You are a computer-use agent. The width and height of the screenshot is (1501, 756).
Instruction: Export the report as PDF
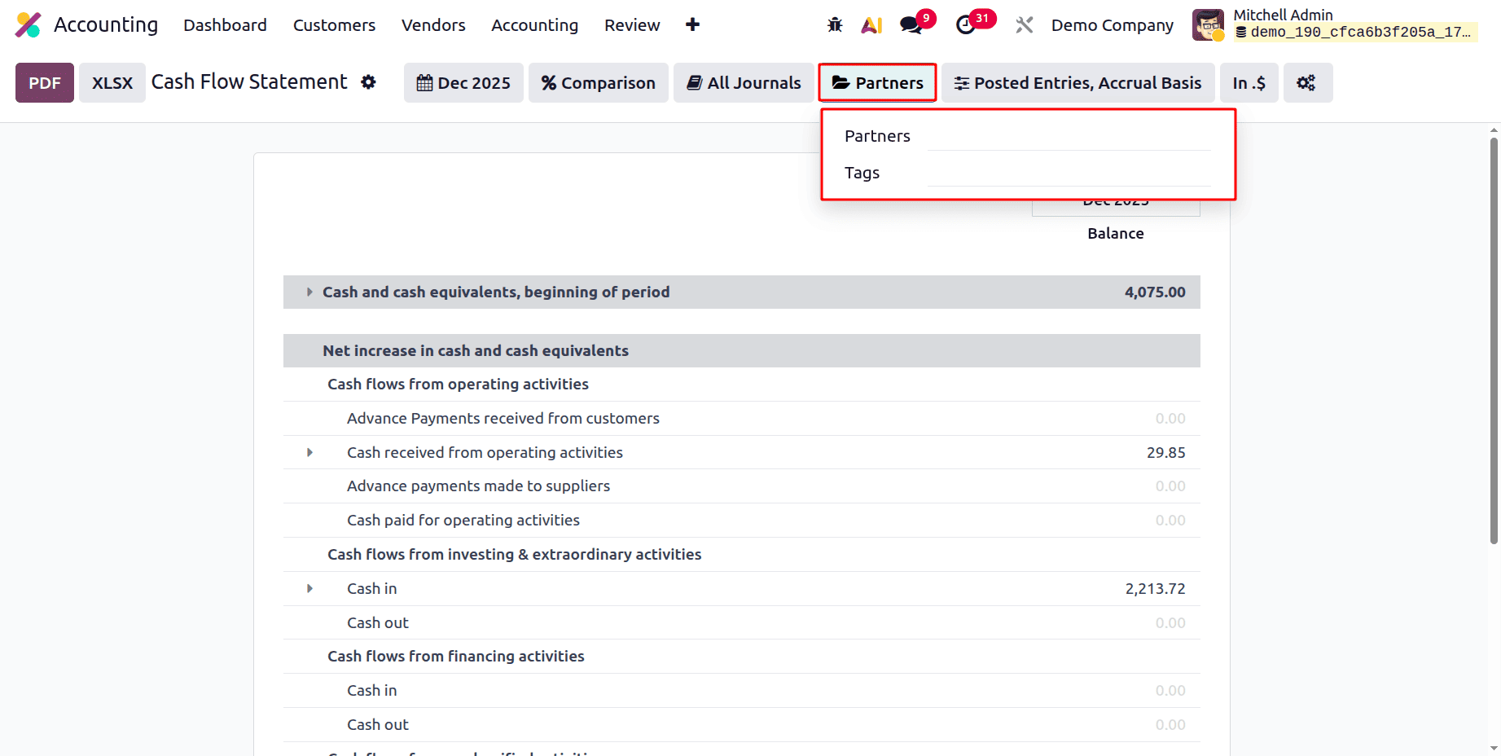44,81
